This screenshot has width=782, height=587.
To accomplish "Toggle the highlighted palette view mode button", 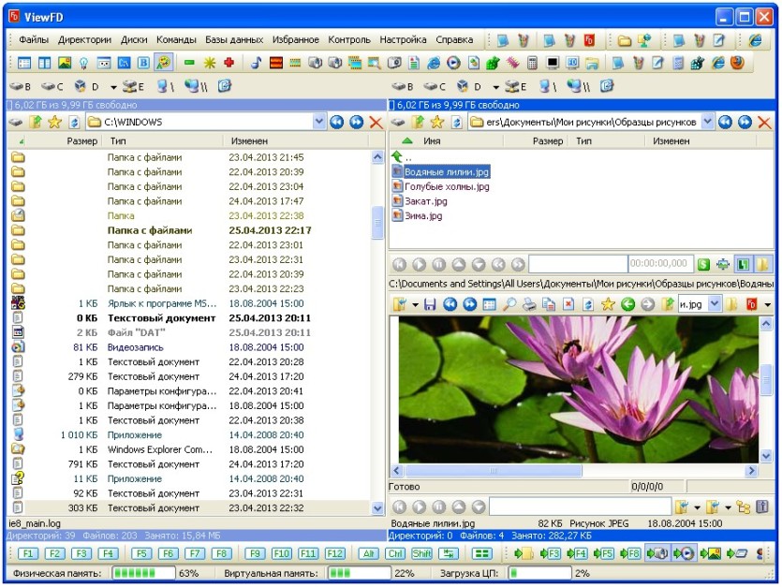I will (164, 63).
